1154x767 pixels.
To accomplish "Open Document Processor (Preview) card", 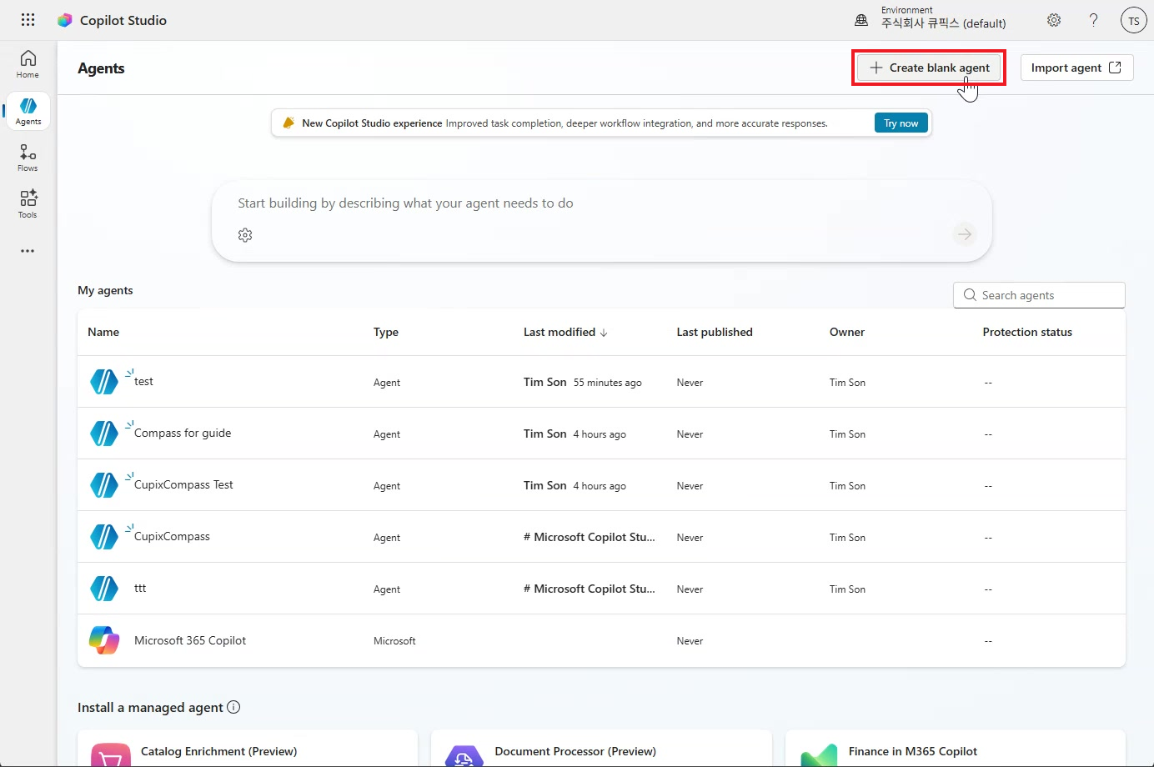I will click(x=601, y=749).
